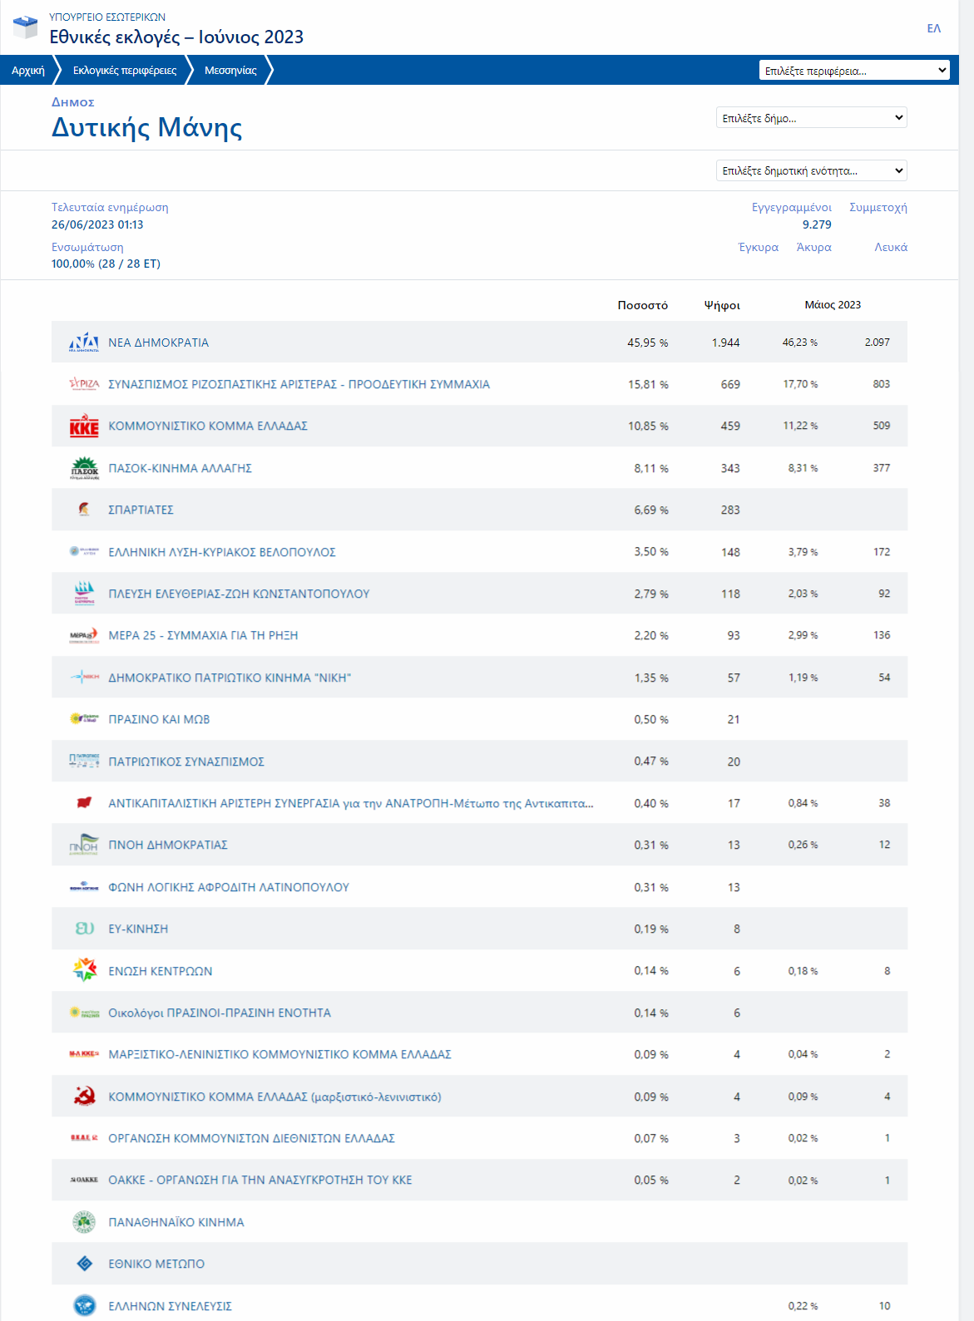Open ΕΛΛΗΝΙΚΗ ΛΥΣΗ-ΚΥΡΙΑΚΟΣ ΒΕΛΟΠΟΥΛΟΣ link
The height and width of the screenshot is (1321, 974).
[x=222, y=552]
